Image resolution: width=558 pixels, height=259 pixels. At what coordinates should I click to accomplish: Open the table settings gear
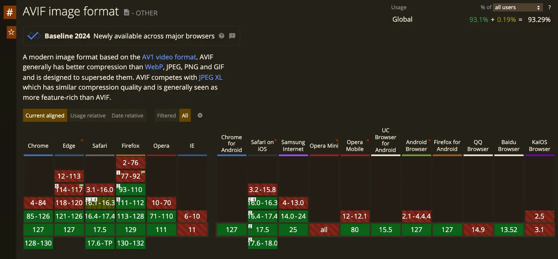pos(200,115)
